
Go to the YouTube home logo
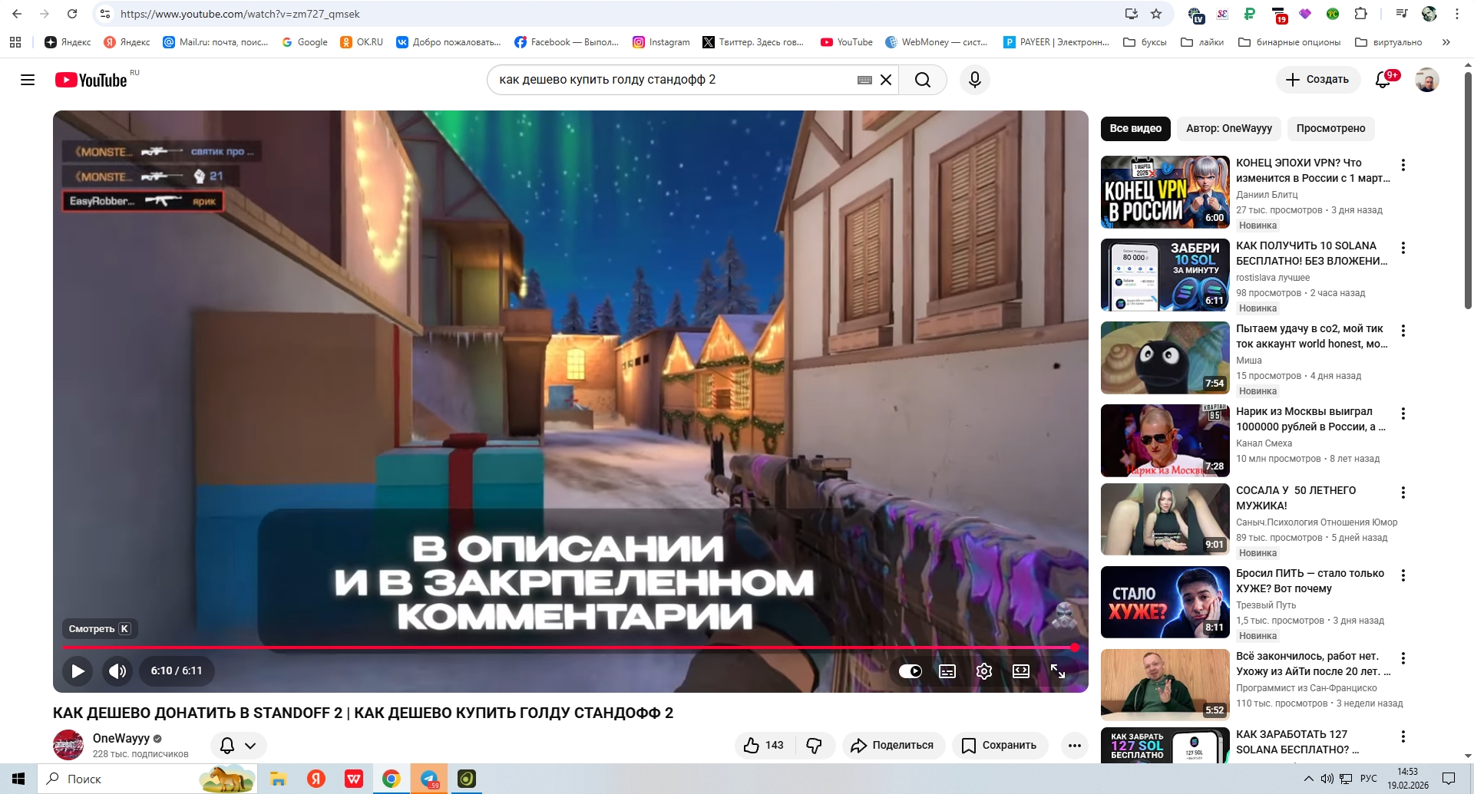pos(91,80)
